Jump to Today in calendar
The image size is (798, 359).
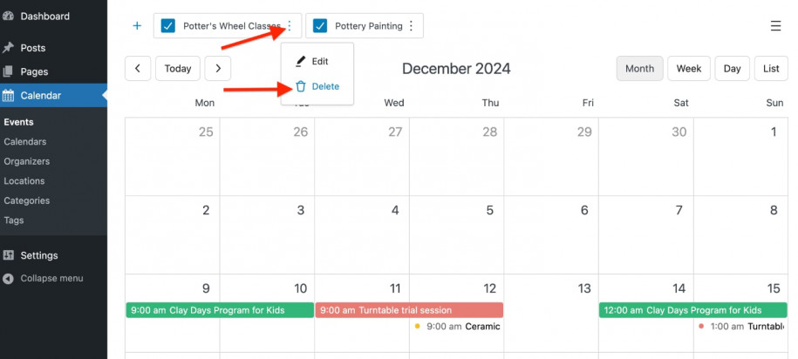178,69
